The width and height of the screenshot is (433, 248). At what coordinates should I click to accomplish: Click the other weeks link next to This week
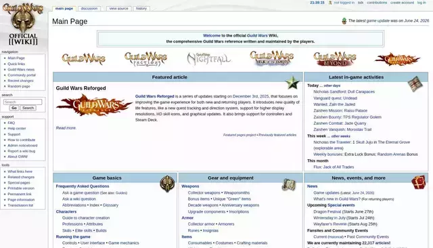(340, 136)
